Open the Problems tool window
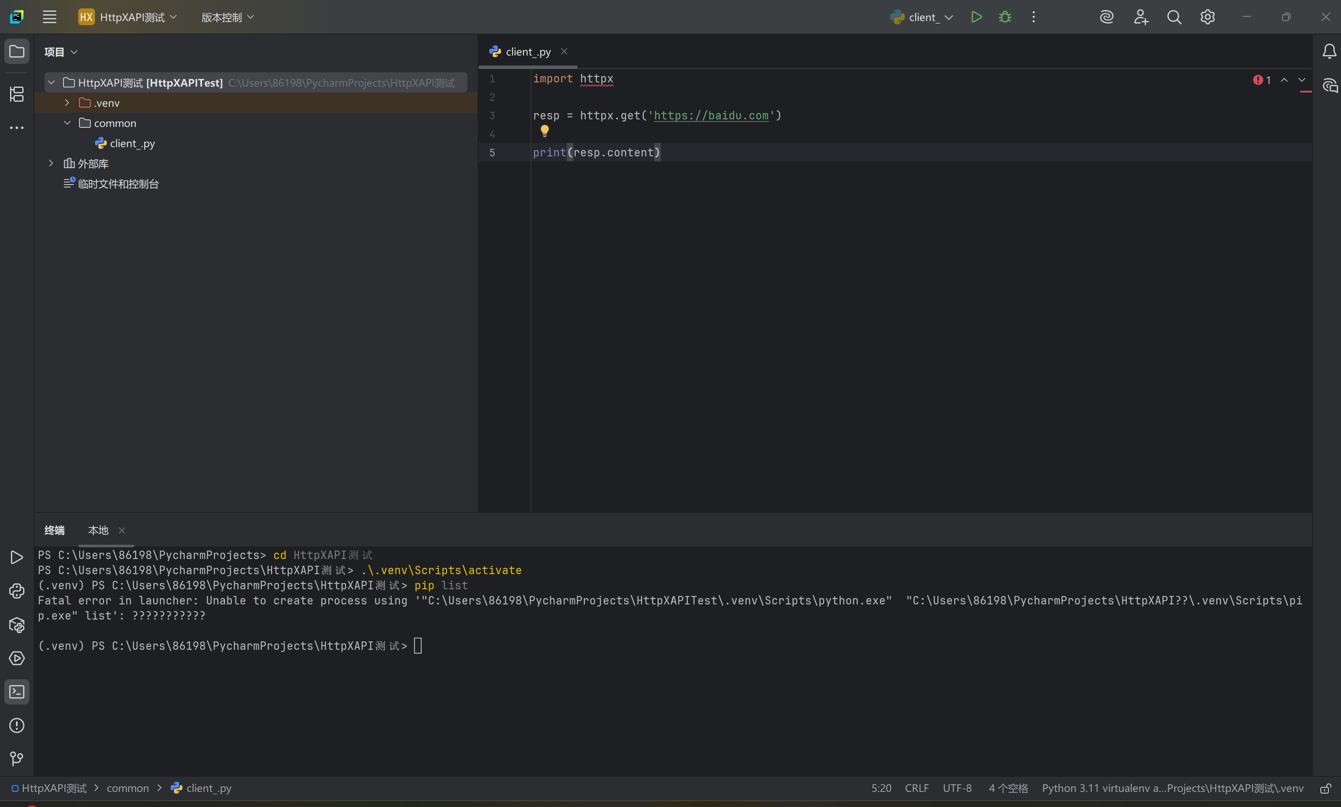Viewport: 1341px width, 807px height. click(x=17, y=725)
